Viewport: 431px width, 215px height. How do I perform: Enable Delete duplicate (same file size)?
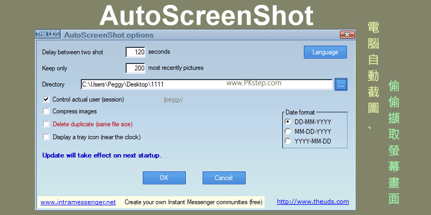coord(46,124)
